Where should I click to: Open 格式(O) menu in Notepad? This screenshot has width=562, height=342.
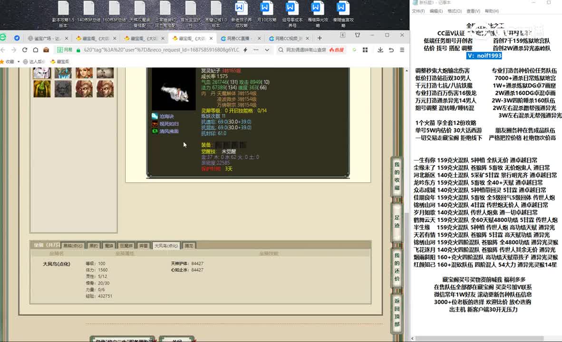tap(455, 11)
